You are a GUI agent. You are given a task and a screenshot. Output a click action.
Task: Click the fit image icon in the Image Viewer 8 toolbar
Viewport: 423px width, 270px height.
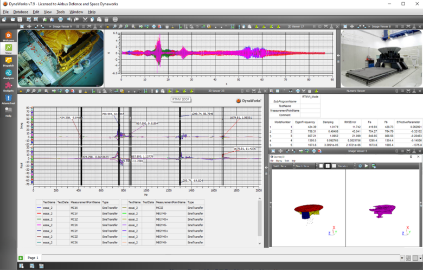click(345, 27)
